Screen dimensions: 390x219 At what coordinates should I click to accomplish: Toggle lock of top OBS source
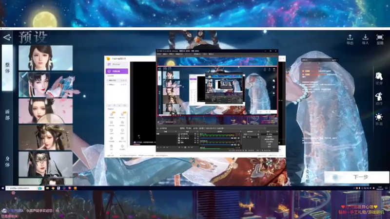point(198,134)
